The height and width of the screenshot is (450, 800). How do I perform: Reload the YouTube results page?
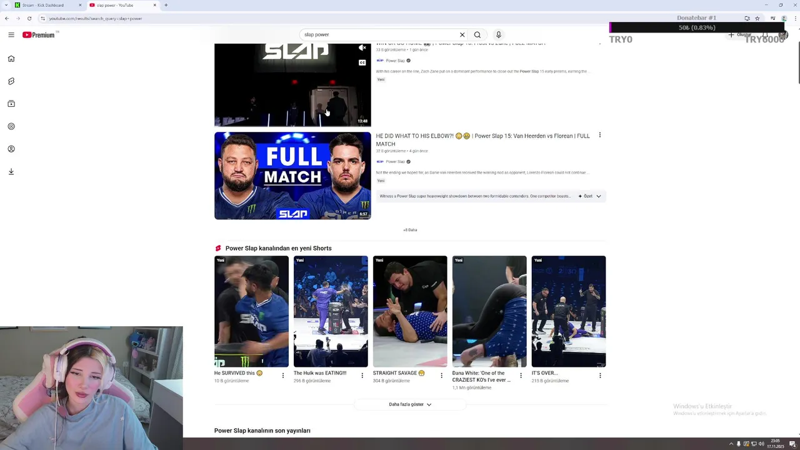(x=29, y=18)
